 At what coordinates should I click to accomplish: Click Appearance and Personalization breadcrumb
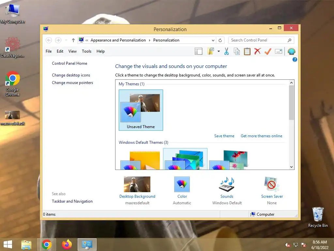[x=118, y=40]
